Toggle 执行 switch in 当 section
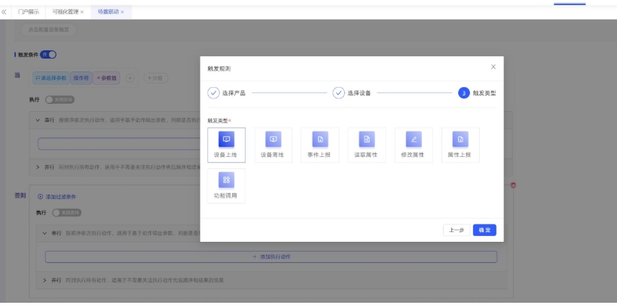 (x=60, y=100)
